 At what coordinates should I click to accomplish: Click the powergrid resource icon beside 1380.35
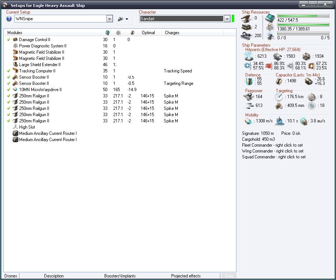(270, 27)
